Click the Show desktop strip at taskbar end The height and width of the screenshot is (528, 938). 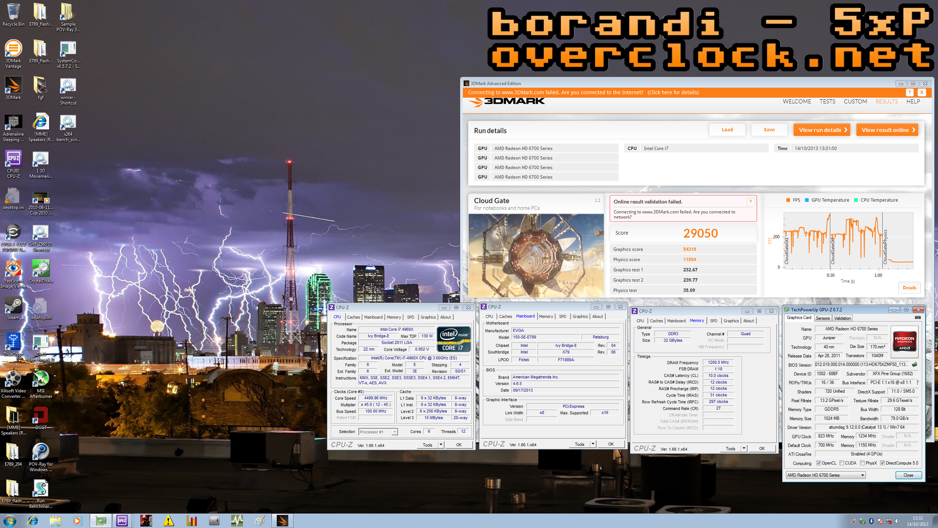(935, 521)
